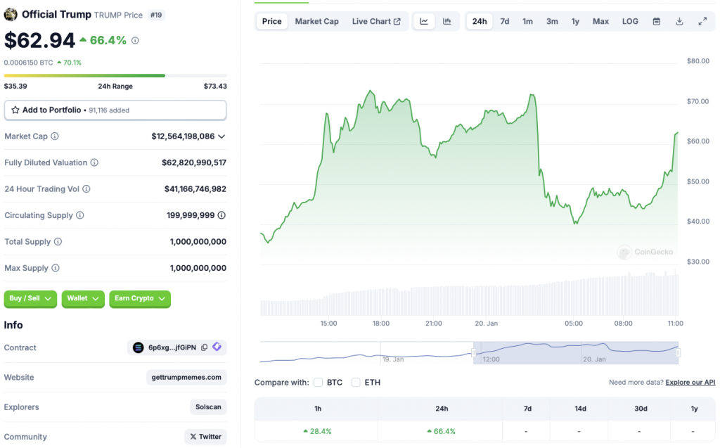Enable BTC comparison checkbox
The width and height of the screenshot is (720, 448).
(319, 383)
